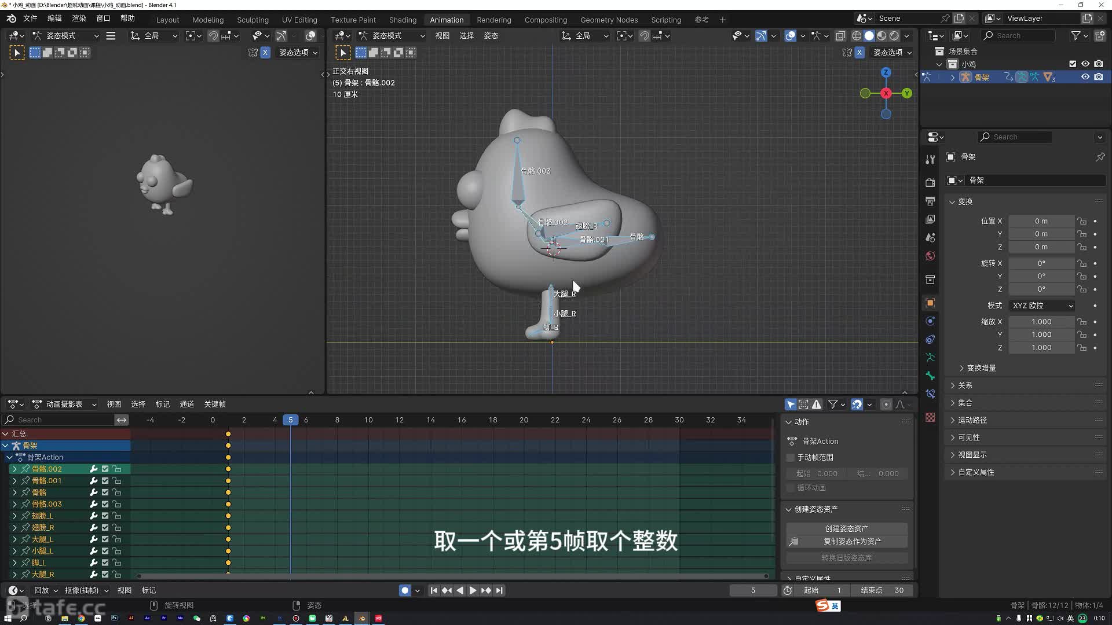Disable 骨架 in renders camera icon

pos(1099,77)
